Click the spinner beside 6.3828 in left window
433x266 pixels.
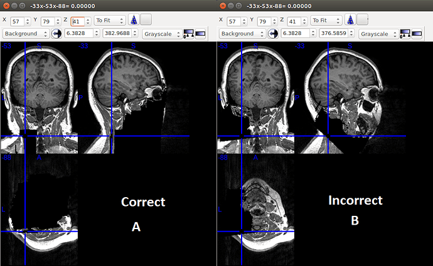pyautogui.click(x=97, y=33)
